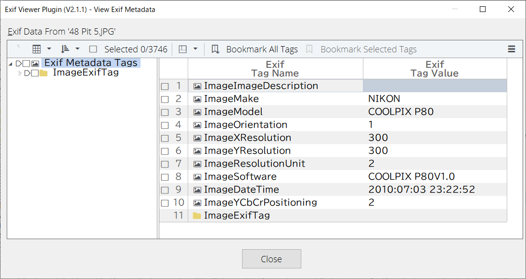Tick the checkbox for row 9 ImageDateTime
Viewport: 526px width, 279px height.
(165, 190)
